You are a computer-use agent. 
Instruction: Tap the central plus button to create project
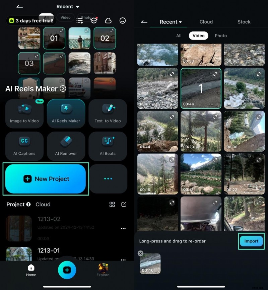point(67,270)
